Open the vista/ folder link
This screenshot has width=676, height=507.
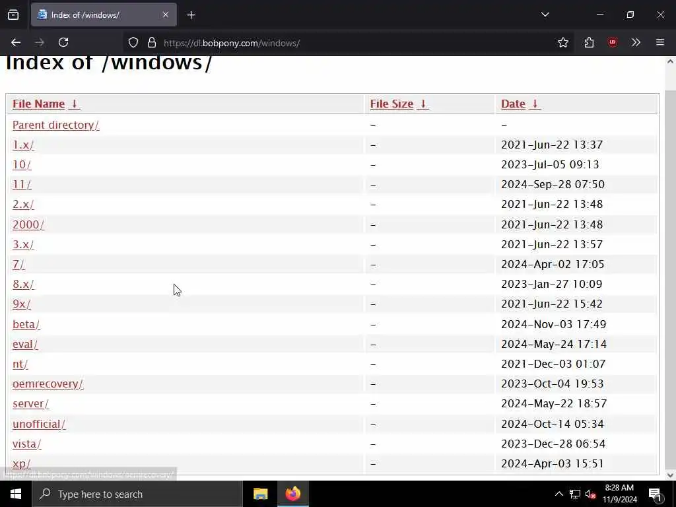(26, 444)
